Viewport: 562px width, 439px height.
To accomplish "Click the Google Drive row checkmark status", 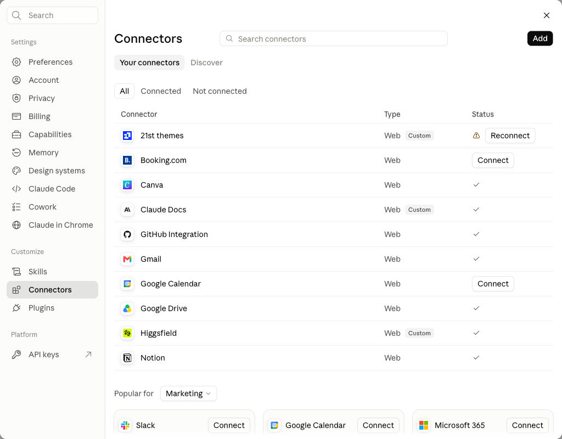I will pos(476,308).
